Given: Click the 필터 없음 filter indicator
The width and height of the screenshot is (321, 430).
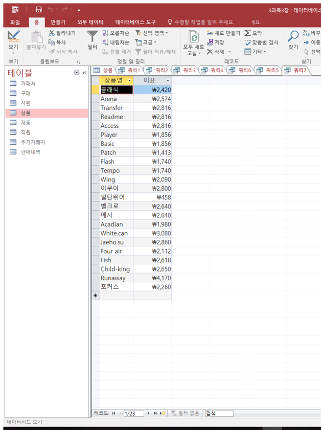Looking at the screenshot, I should click(x=186, y=413).
